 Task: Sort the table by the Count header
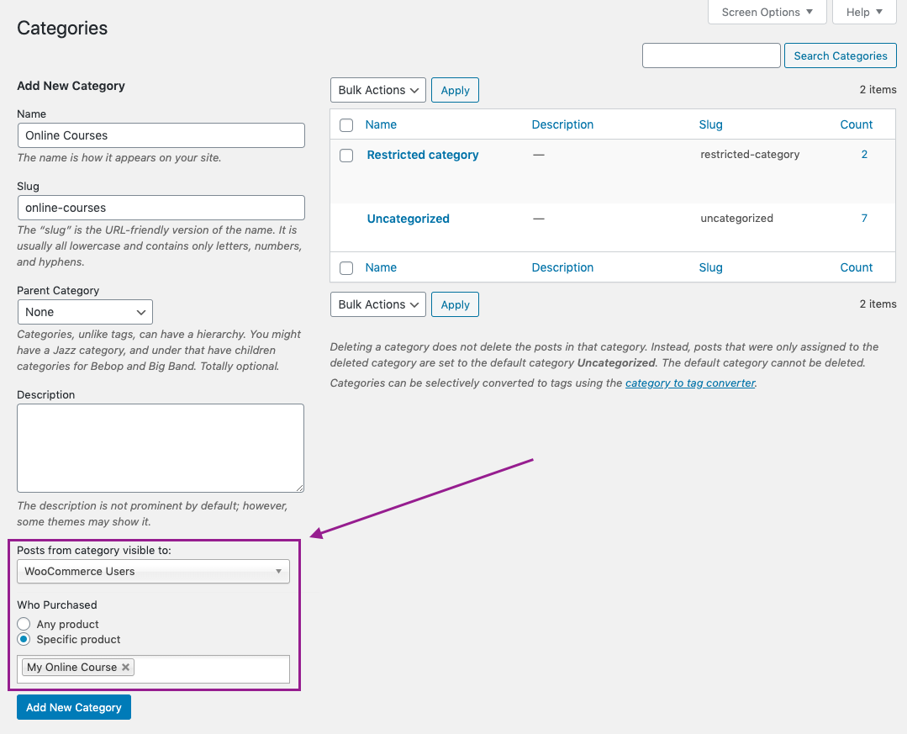(856, 124)
